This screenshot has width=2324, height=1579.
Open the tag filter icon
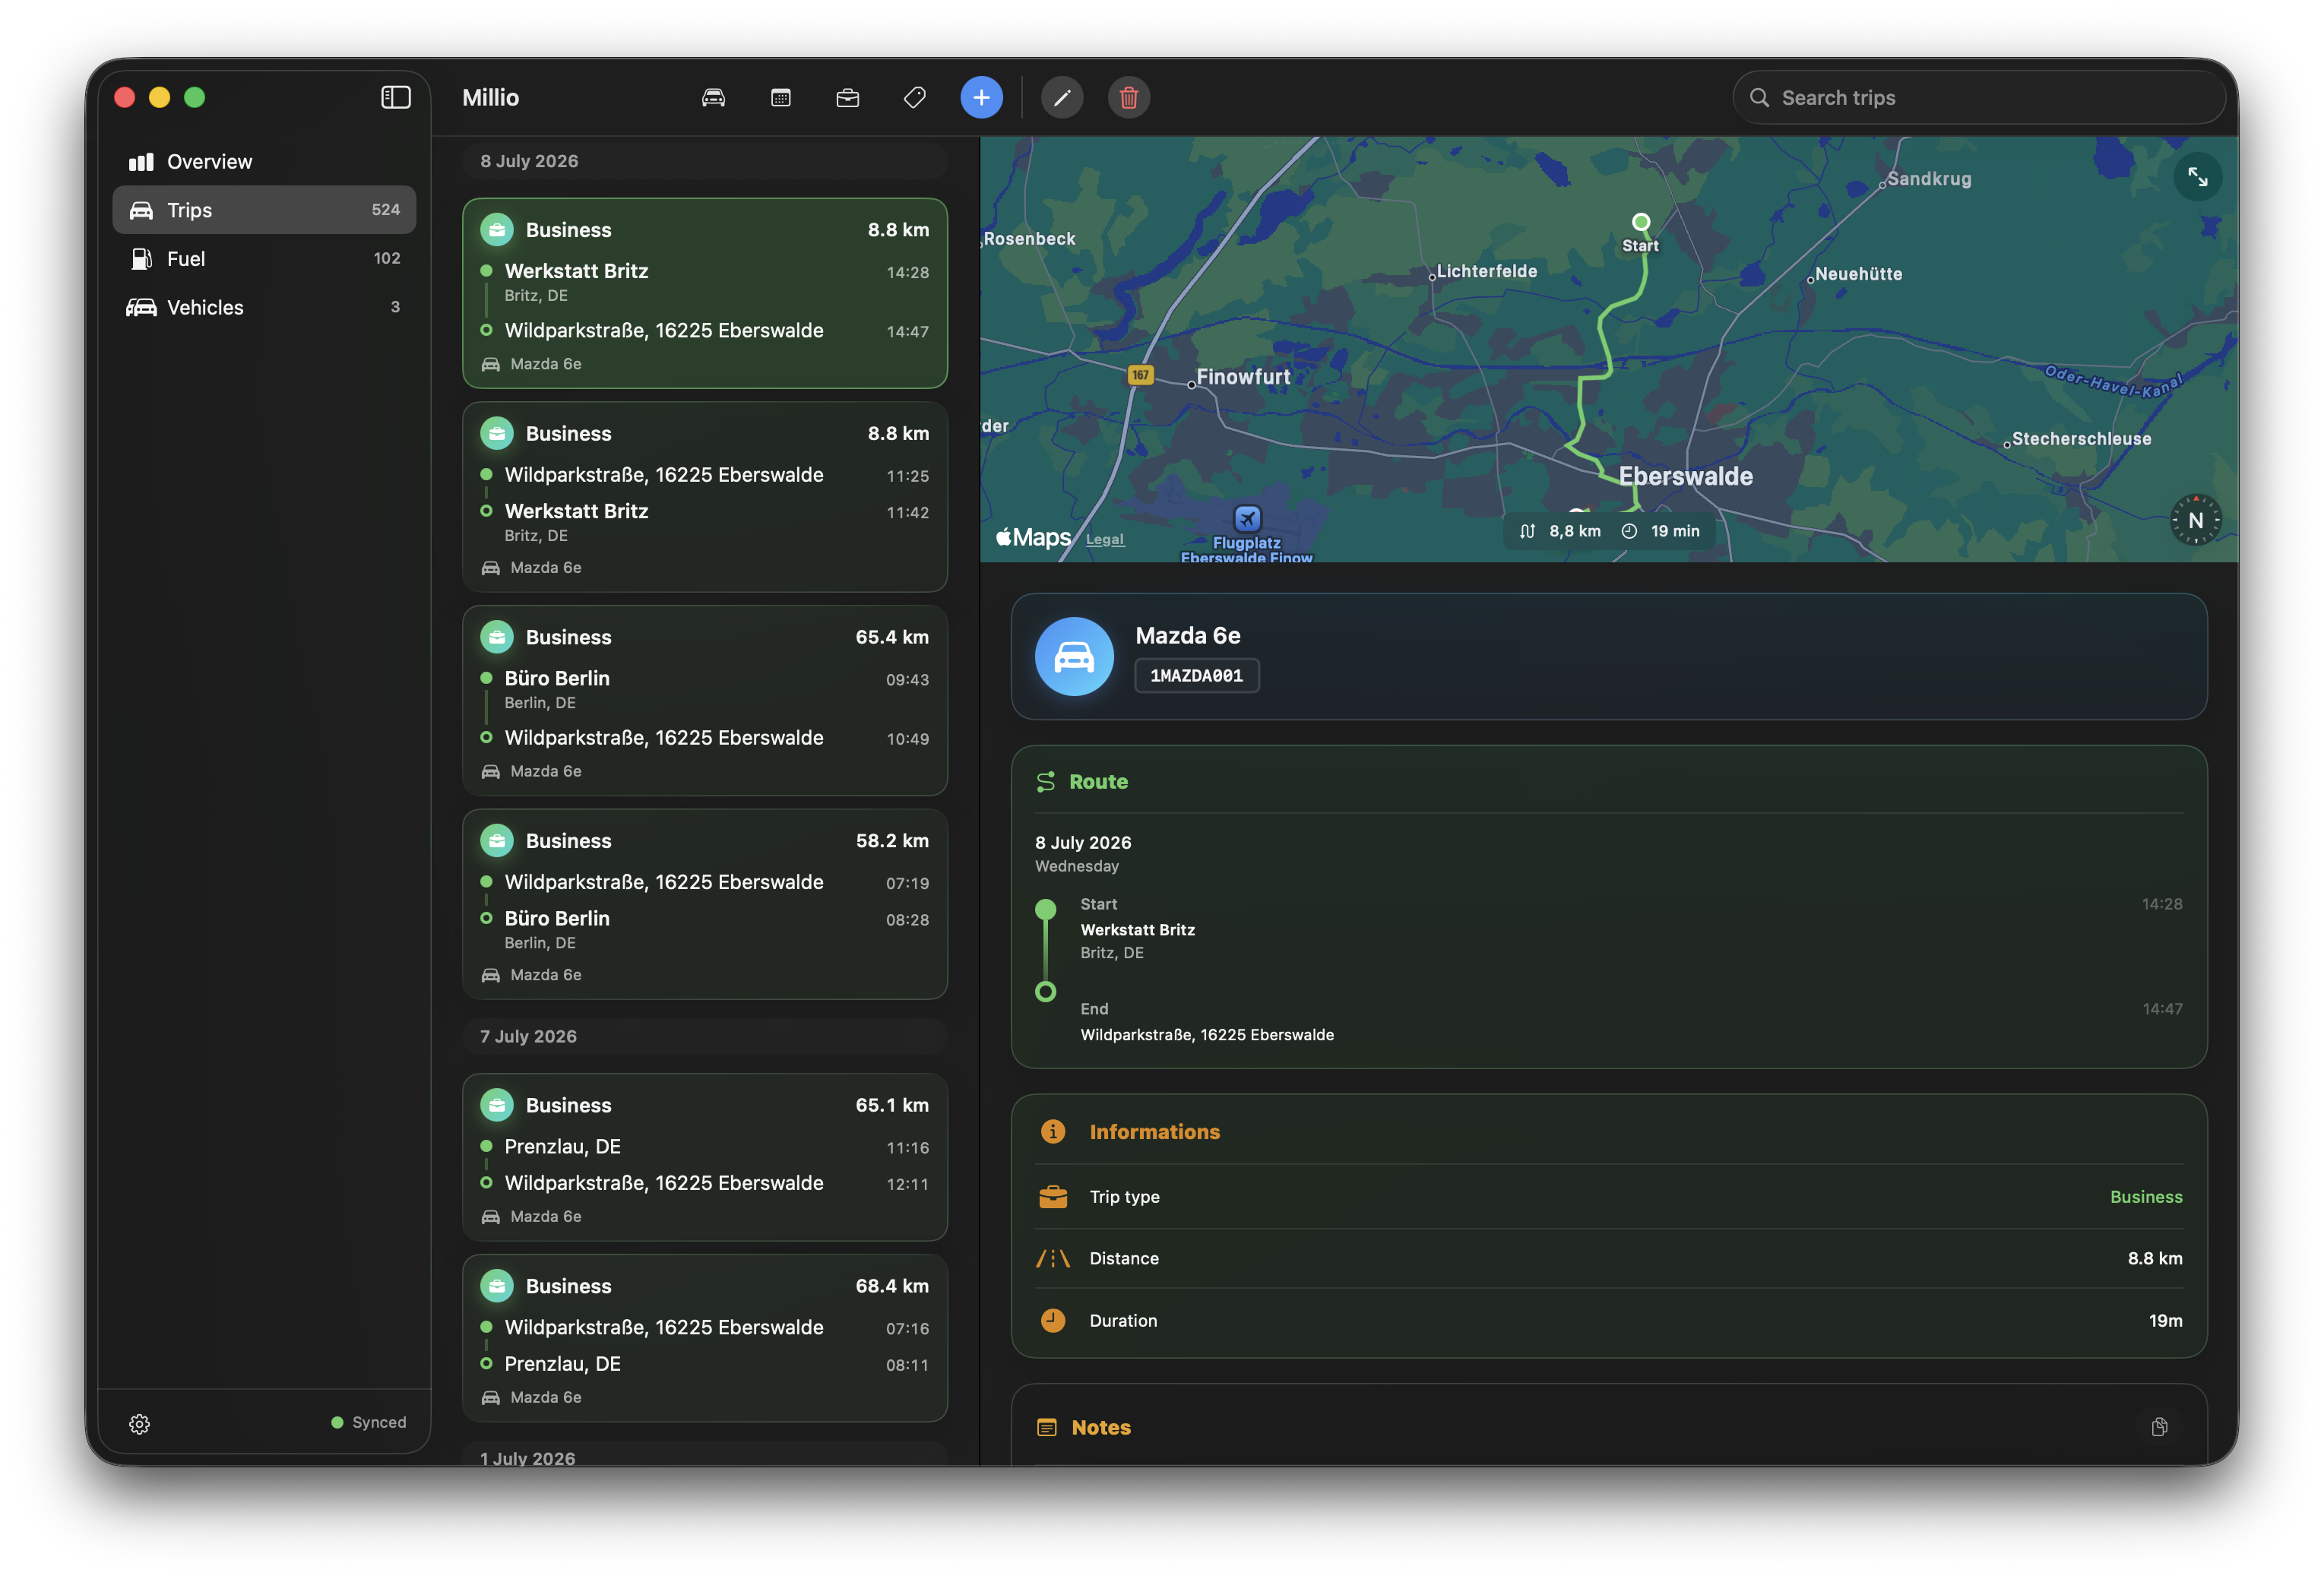pos(914,97)
